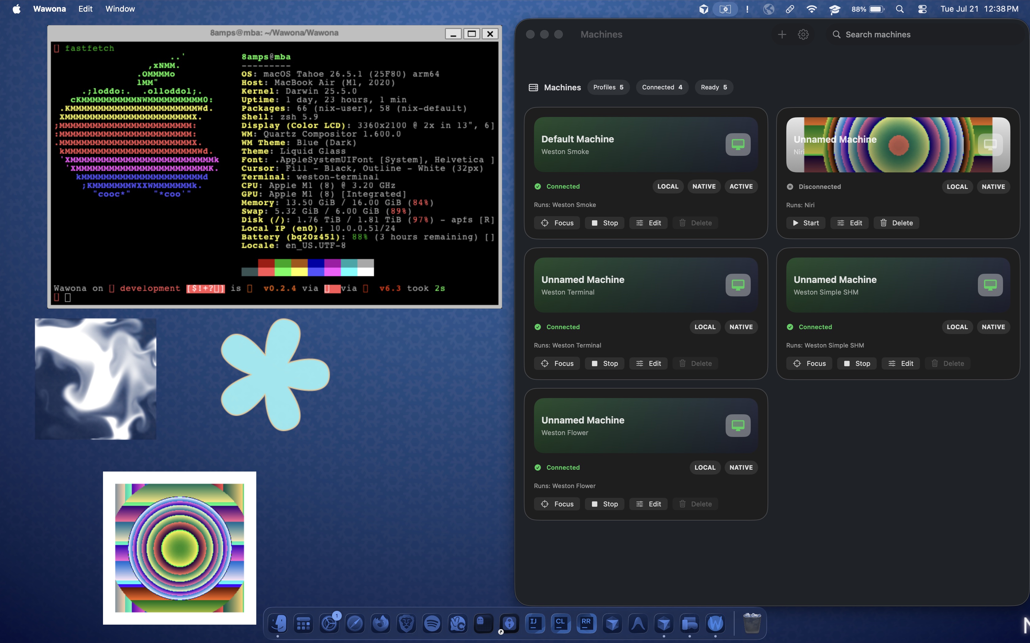Image resolution: width=1030 pixels, height=643 pixels.
Task: Open the Wawona menu in menu bar
Action: point(49,9)
